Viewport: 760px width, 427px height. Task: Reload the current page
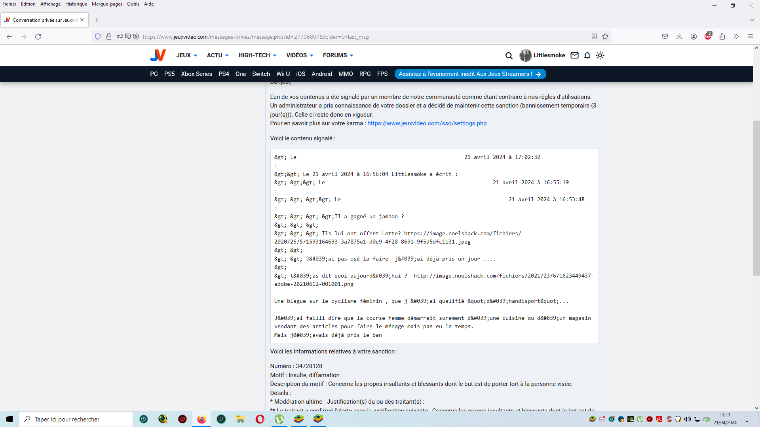(x=38, y=37)
